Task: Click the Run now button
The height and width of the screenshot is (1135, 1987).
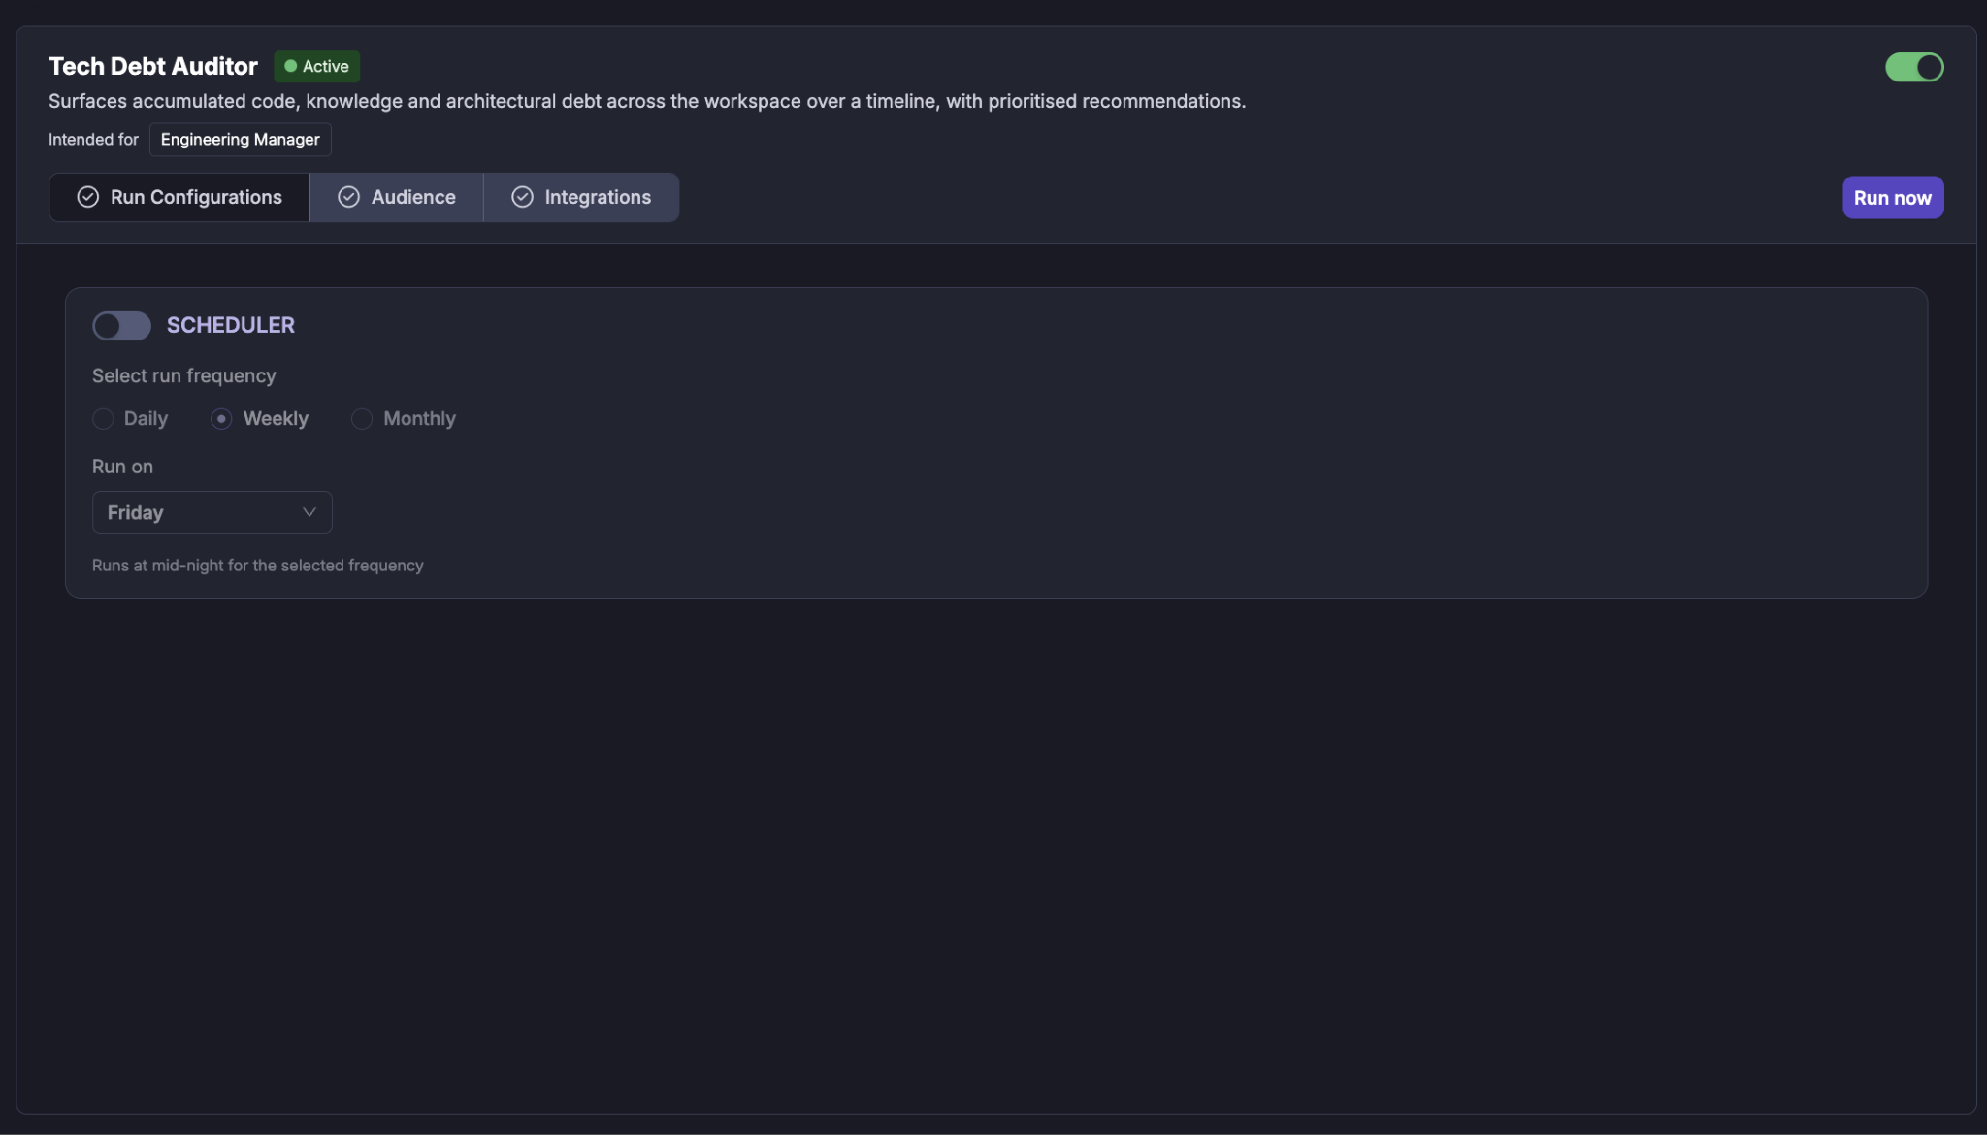Action: pyautogui.click(x=1893, y=198)
